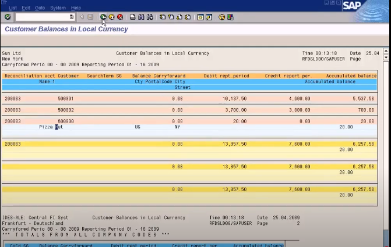Click the green Enter checkmark icon
The height and width of the screenshot is (247, 391).
(8, 17)
